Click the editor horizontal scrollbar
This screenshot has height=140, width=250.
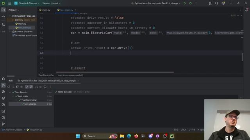coord(115,72)
